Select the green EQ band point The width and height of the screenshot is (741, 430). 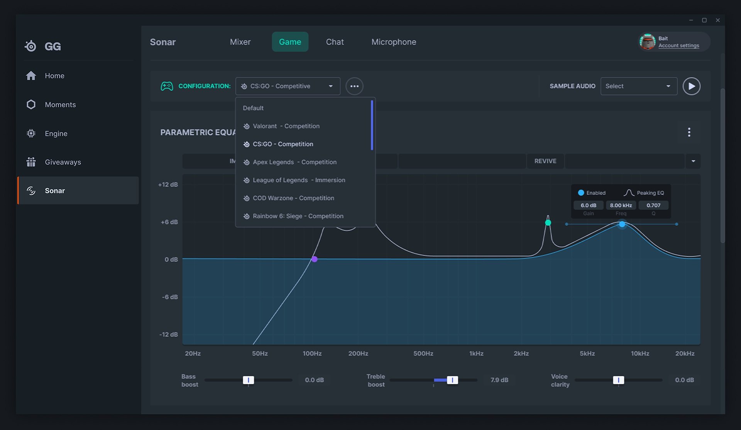click(548, 223)
